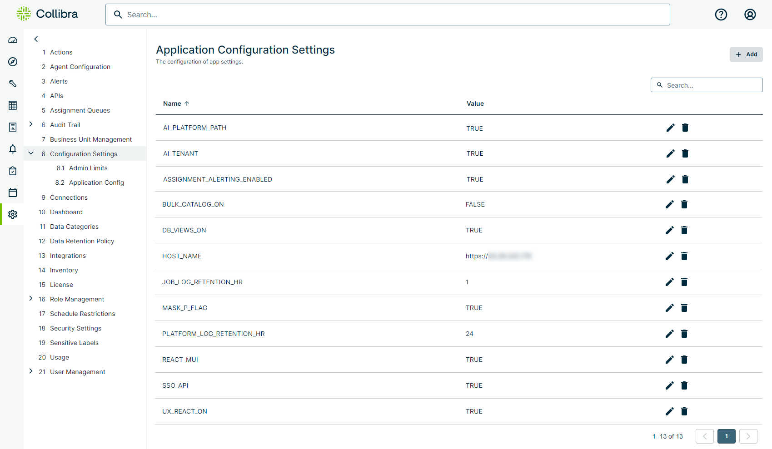The height and width of the screenshot is (449, 772).
Task: Expand the Audit Trail tree node
Action: click(31, 124)
